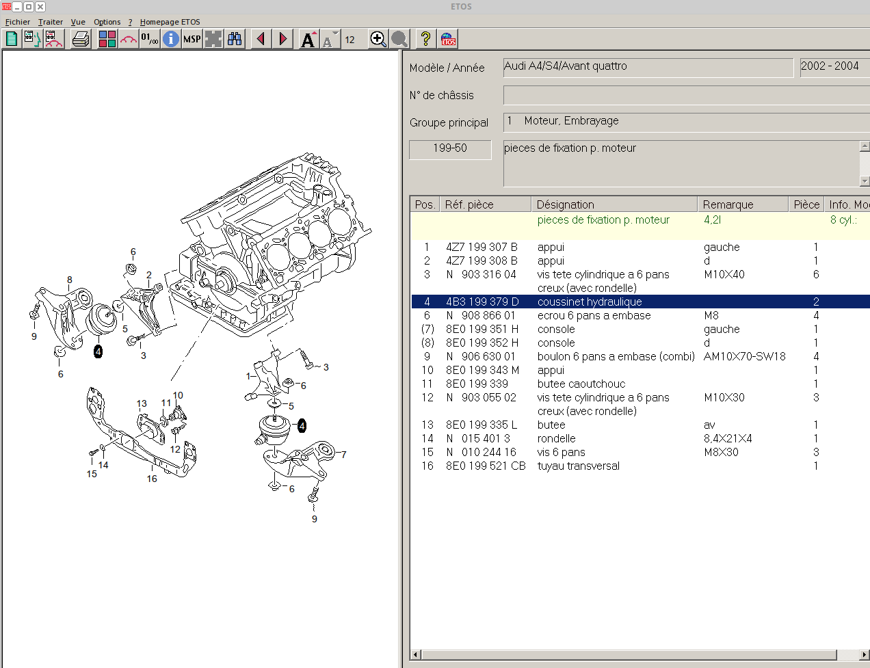
Task: Click the printer icon in toolbar
Action: coord(81,39)
